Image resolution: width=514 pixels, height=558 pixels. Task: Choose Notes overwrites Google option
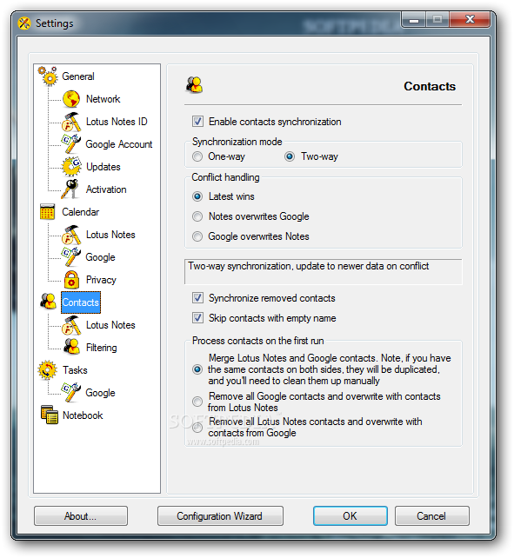(x=197, y=216)
